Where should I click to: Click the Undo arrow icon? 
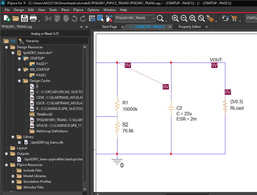click(x=75, y=18)
